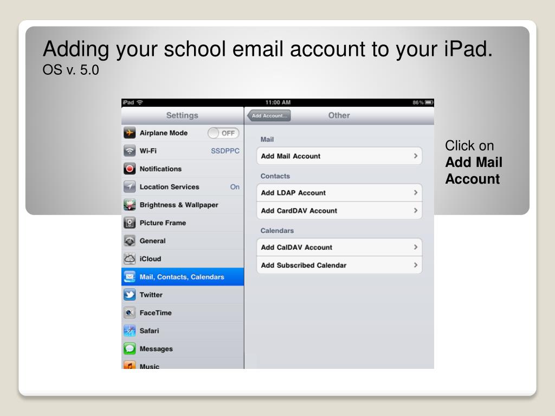
Task: Tap the Music note icon
Action: click(130, 365)
